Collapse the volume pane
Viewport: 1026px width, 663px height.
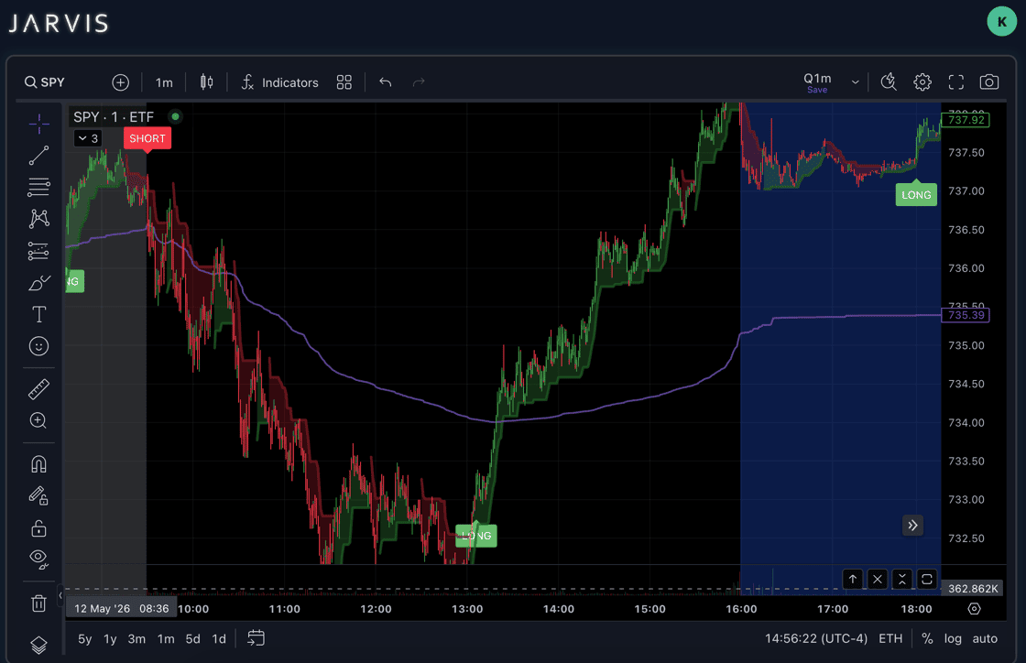pos(902,580)
